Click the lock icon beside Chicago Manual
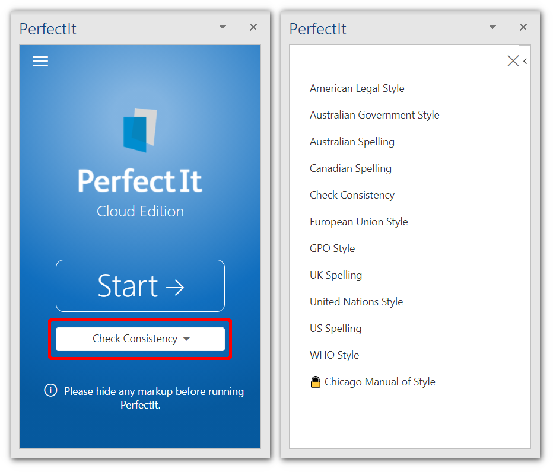This screenshot has height=472, width=553. (x=316, y=382)
